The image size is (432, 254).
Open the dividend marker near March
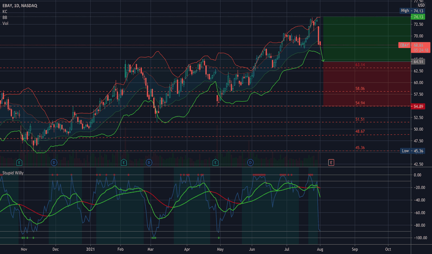(x=149, y=163)
